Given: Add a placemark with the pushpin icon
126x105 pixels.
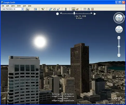Looking at the screenshot, I should 43,9.
